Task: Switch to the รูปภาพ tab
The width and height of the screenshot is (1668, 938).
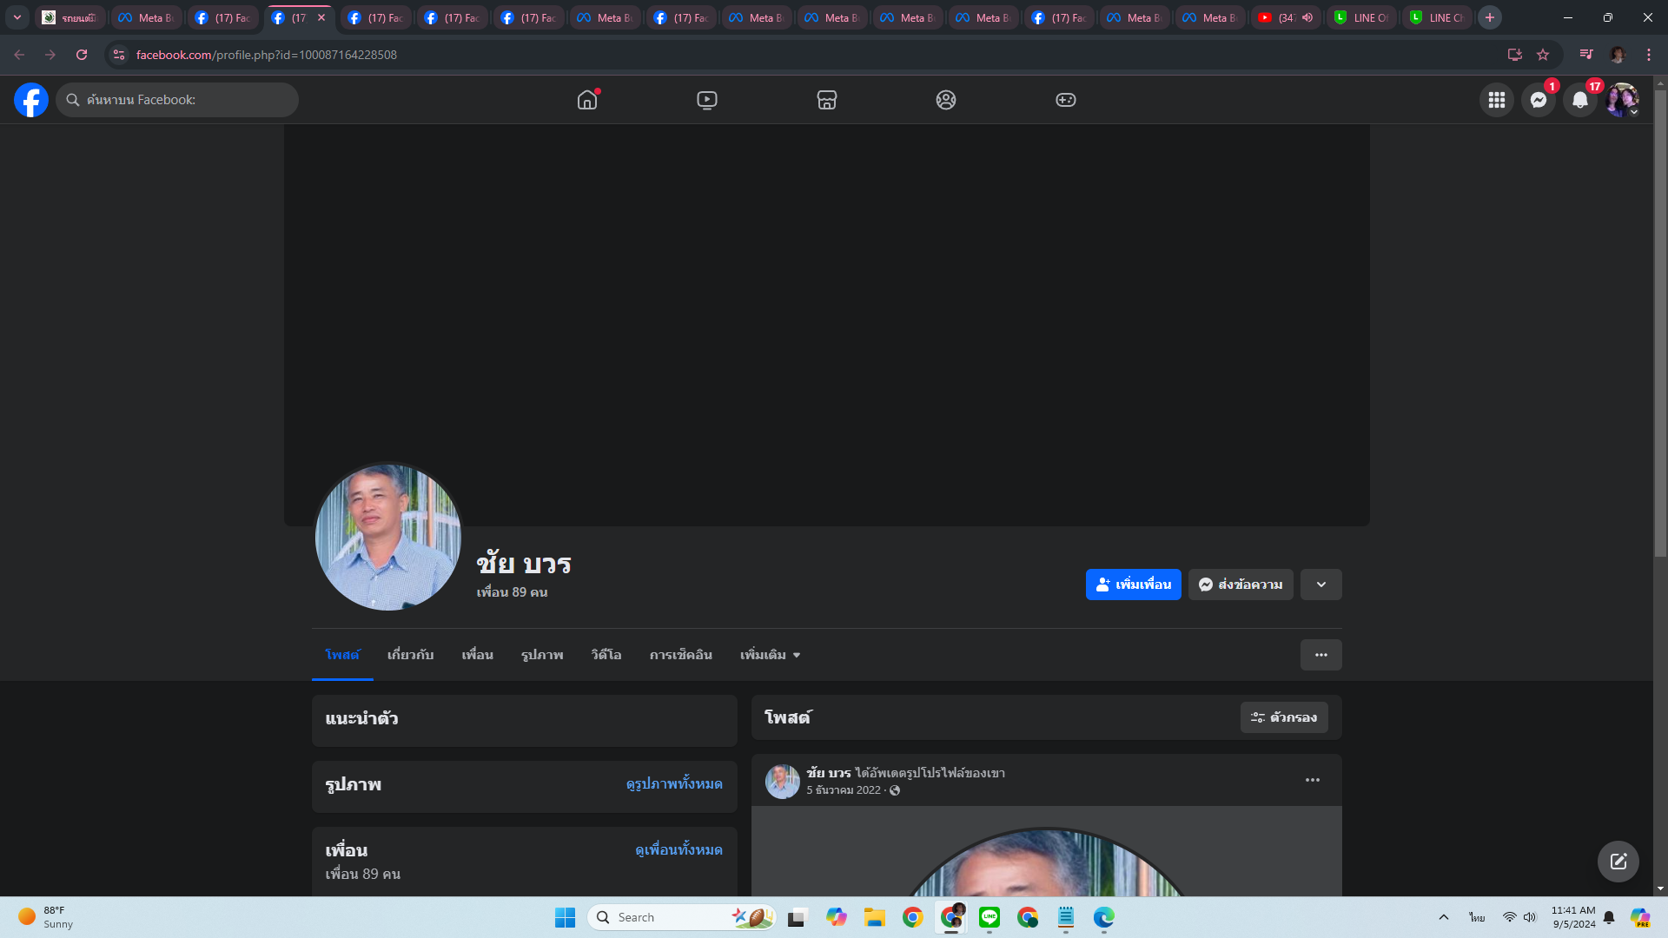Action: (x=542, y=655)
